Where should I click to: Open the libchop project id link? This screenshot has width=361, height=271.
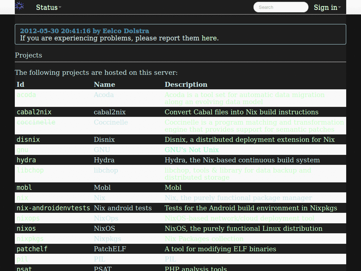click(x=30, y=170)
